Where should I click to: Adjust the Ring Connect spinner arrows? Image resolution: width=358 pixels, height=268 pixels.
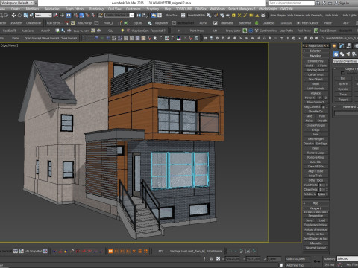pyautogui.click(x=327, y=107)
